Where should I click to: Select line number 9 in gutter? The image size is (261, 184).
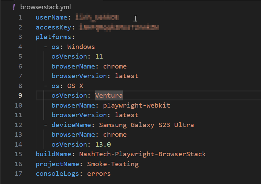pos(20,95)
